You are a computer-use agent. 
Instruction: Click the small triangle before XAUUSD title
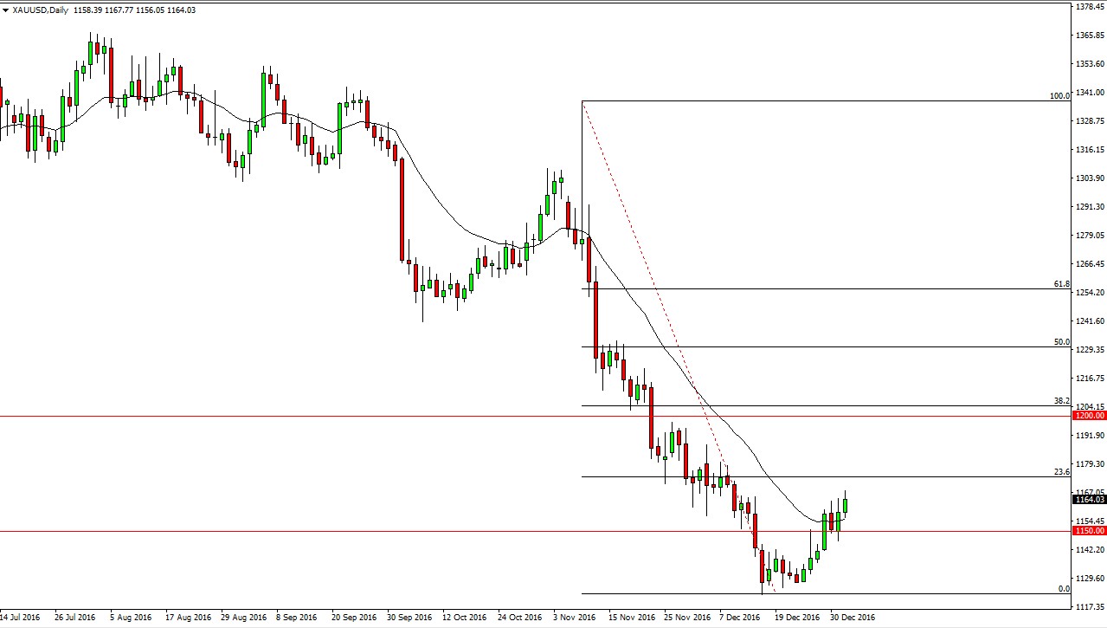point(7,10)
